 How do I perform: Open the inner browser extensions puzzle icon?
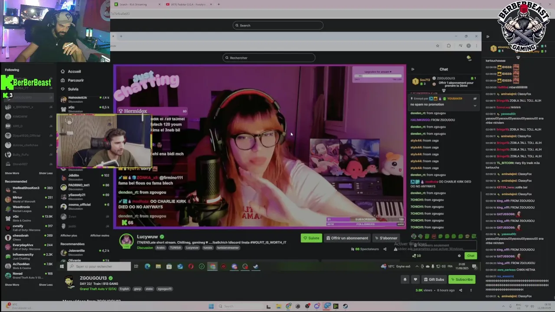tap(449, 45)
